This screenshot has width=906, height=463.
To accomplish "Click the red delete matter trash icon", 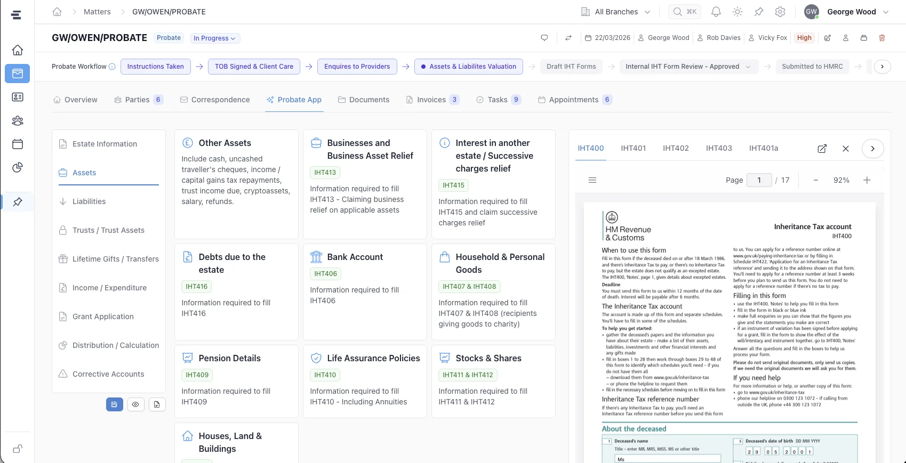I will tap(882, 38).
